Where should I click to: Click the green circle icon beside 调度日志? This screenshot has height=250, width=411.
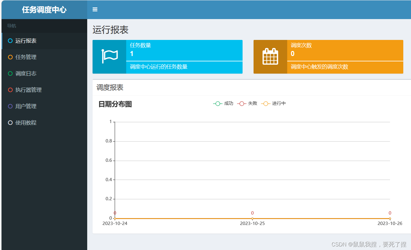click(10, 74)
